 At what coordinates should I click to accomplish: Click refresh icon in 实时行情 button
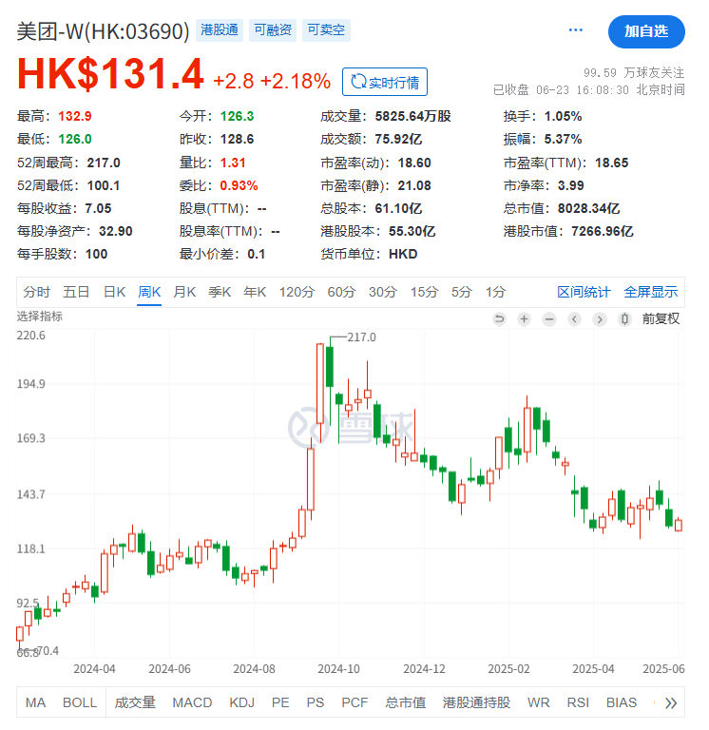point(358,82)
